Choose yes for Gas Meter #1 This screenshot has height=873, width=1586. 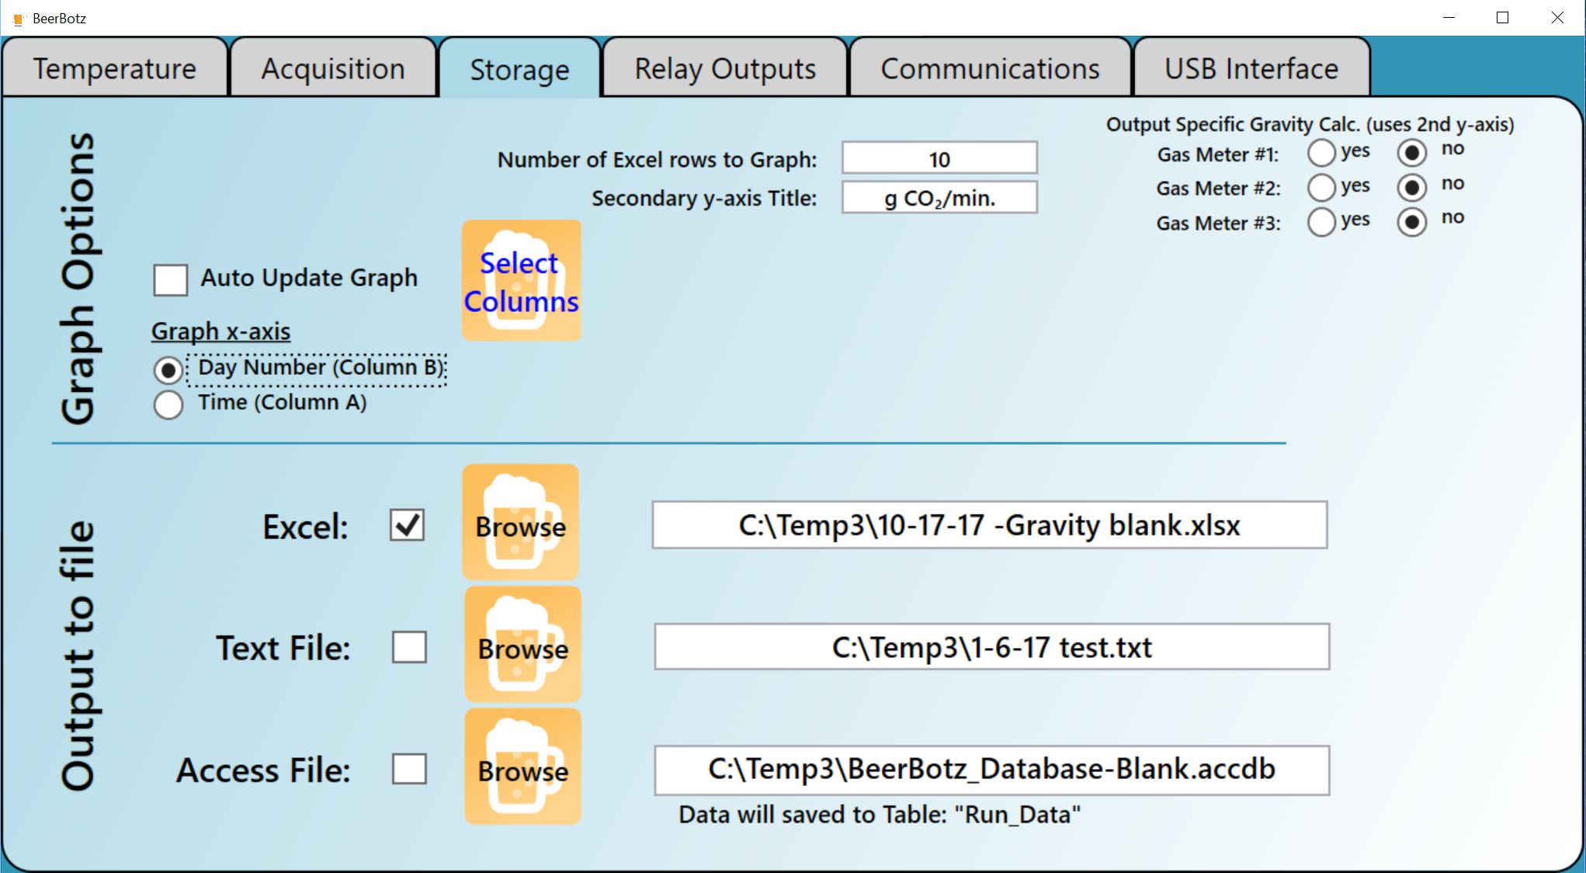click(x=1321, y=153)
